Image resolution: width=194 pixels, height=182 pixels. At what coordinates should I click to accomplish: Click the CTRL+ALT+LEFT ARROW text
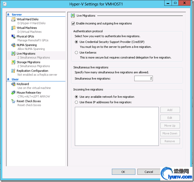34,96
